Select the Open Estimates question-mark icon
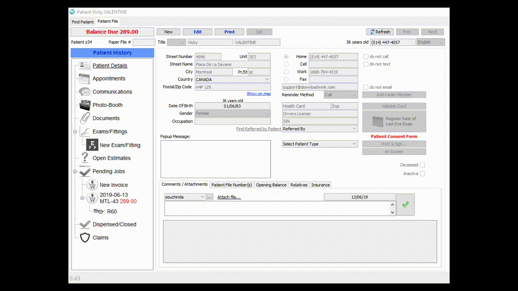This screenshot has height=291, width=518. [85, 158]
